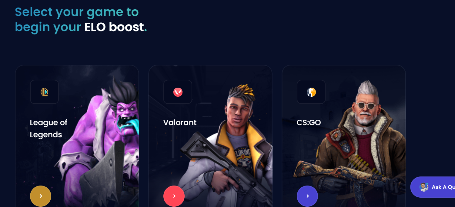
Task: Click the ornate rifle in the CS:GO card
Action: pos(343,177)
